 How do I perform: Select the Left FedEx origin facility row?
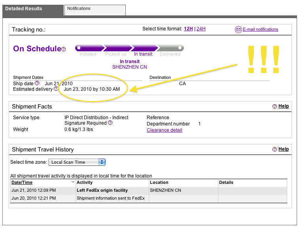pos(102,191)
